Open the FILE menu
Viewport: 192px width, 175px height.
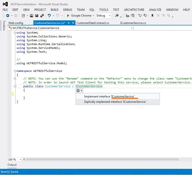click(5, 10)
